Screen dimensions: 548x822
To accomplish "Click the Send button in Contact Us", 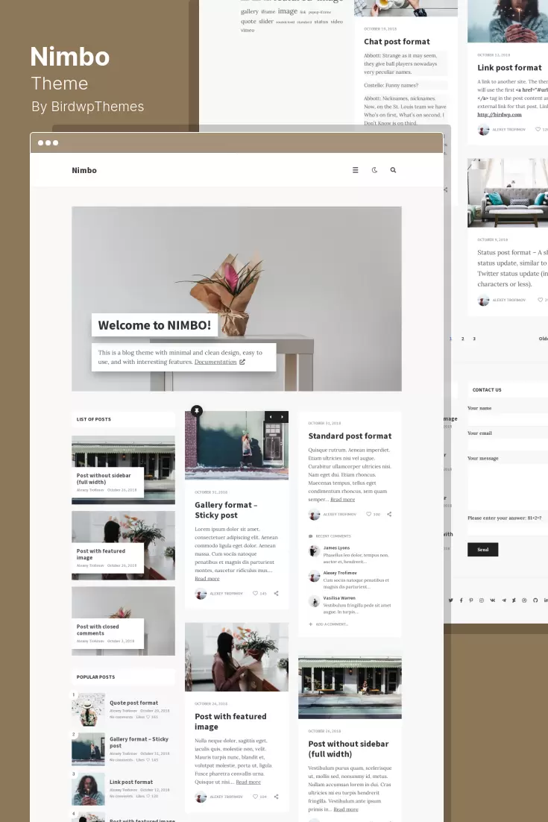I will [482, 550].
